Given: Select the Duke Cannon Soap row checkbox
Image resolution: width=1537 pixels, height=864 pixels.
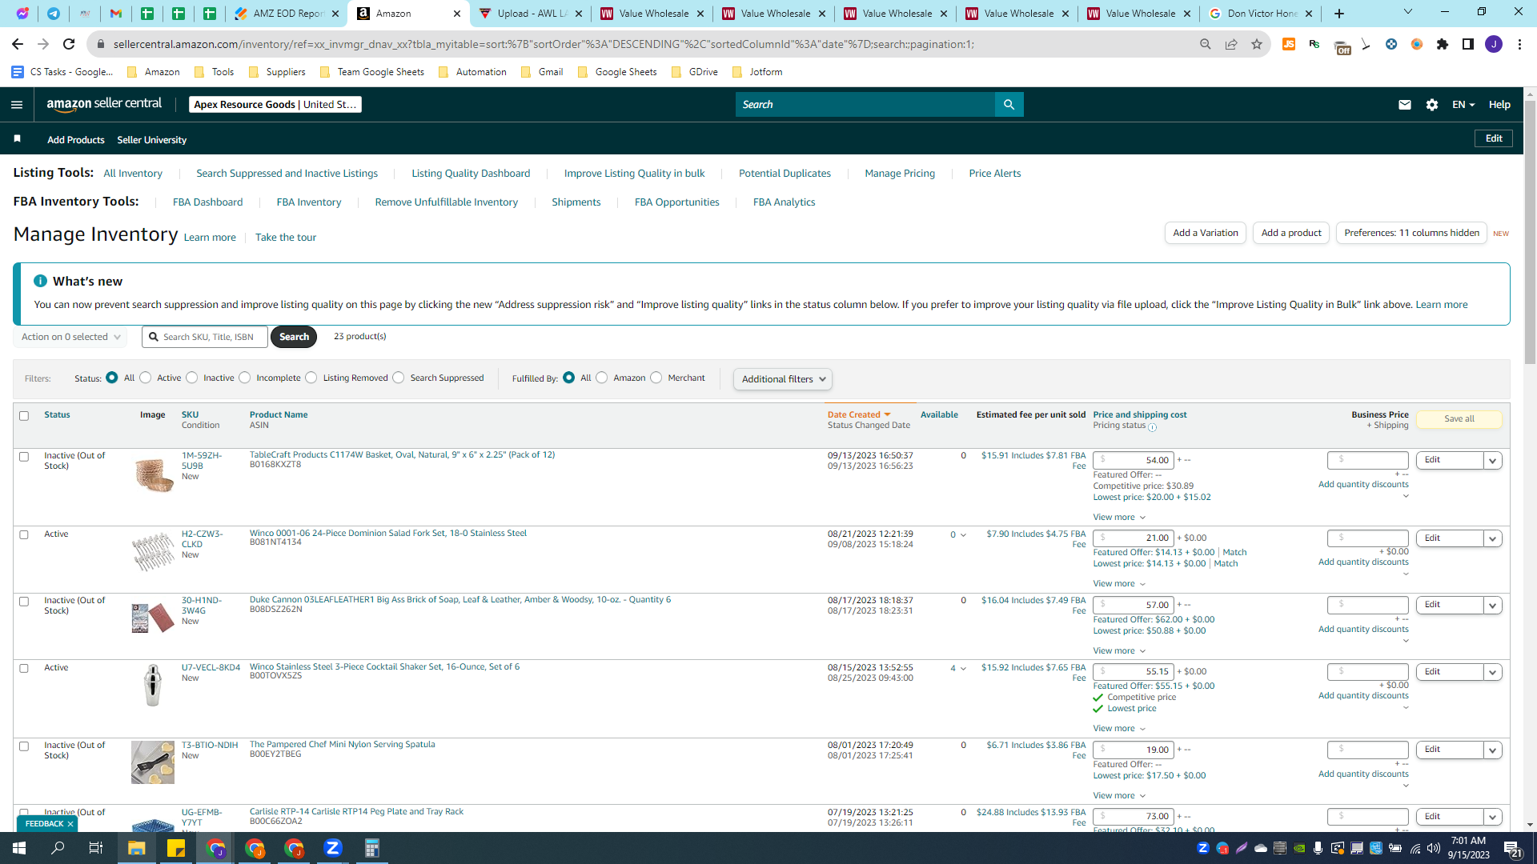Looking at the screenshot, I should [x=24, y=602].
